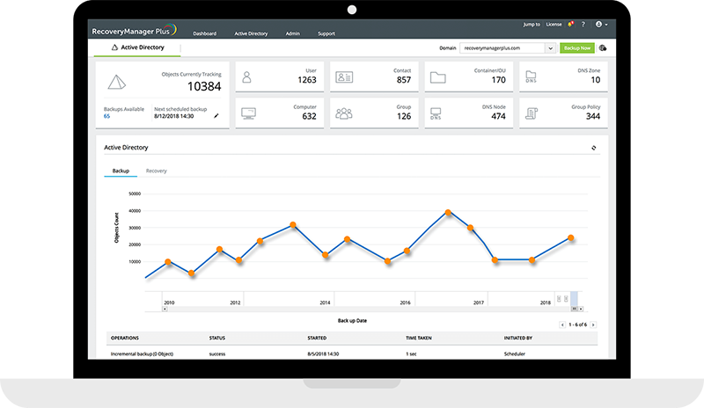Expand the Domain dropdown arrow
This screenshot has width=704, height=408.
[551, 48]
